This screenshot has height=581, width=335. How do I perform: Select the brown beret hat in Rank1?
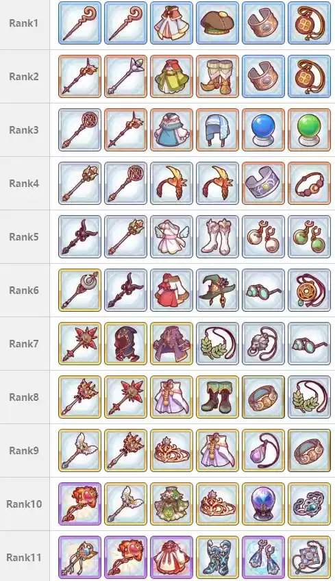tap(217, 23)
